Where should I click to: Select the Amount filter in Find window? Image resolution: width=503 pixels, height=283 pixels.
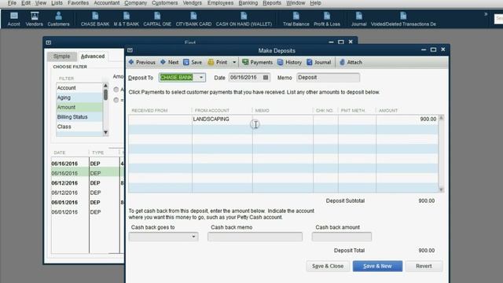79,107
